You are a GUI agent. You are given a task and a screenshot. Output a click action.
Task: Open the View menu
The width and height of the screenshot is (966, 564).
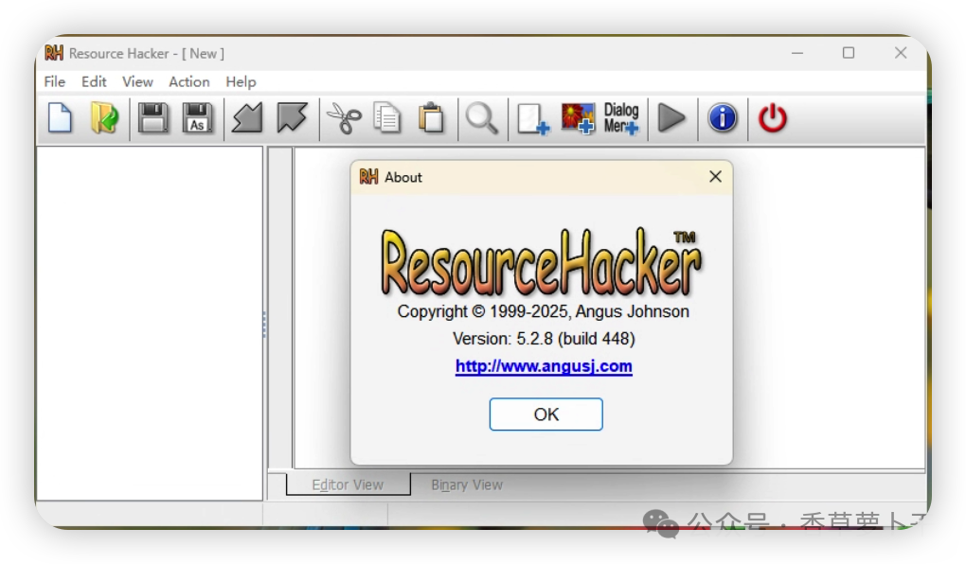(x=137, y=82)
